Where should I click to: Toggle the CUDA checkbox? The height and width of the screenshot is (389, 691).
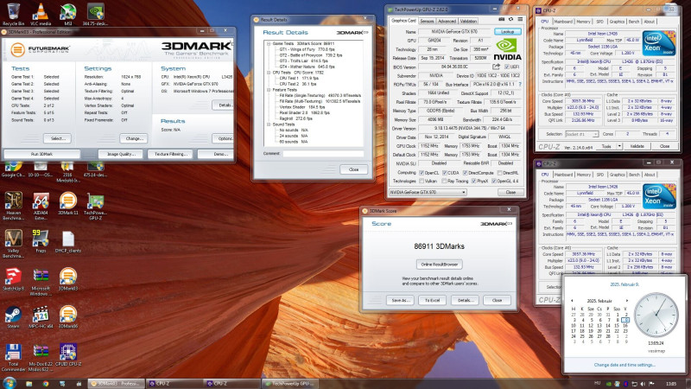[445, 173]
